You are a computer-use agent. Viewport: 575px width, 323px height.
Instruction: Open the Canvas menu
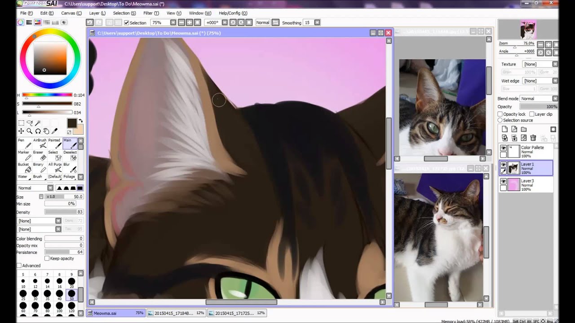pyautogui.click(x=71, y=13)
